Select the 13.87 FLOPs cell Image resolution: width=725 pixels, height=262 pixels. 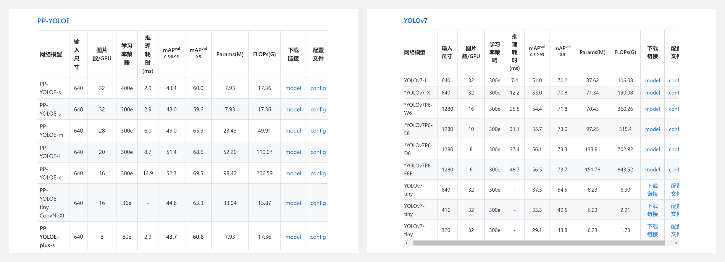tap(264, 203)
